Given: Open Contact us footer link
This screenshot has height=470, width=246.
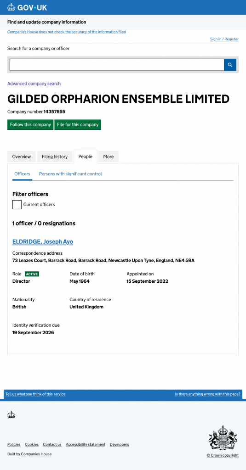Looking at the screenshot, I should pyautogui.click(x=52, y=444).
